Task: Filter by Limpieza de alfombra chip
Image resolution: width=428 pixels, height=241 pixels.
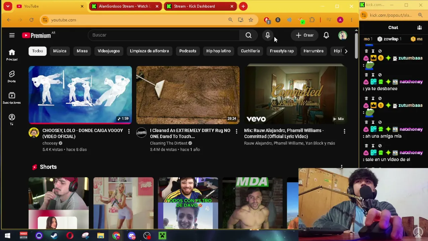Action: (149, 51)
